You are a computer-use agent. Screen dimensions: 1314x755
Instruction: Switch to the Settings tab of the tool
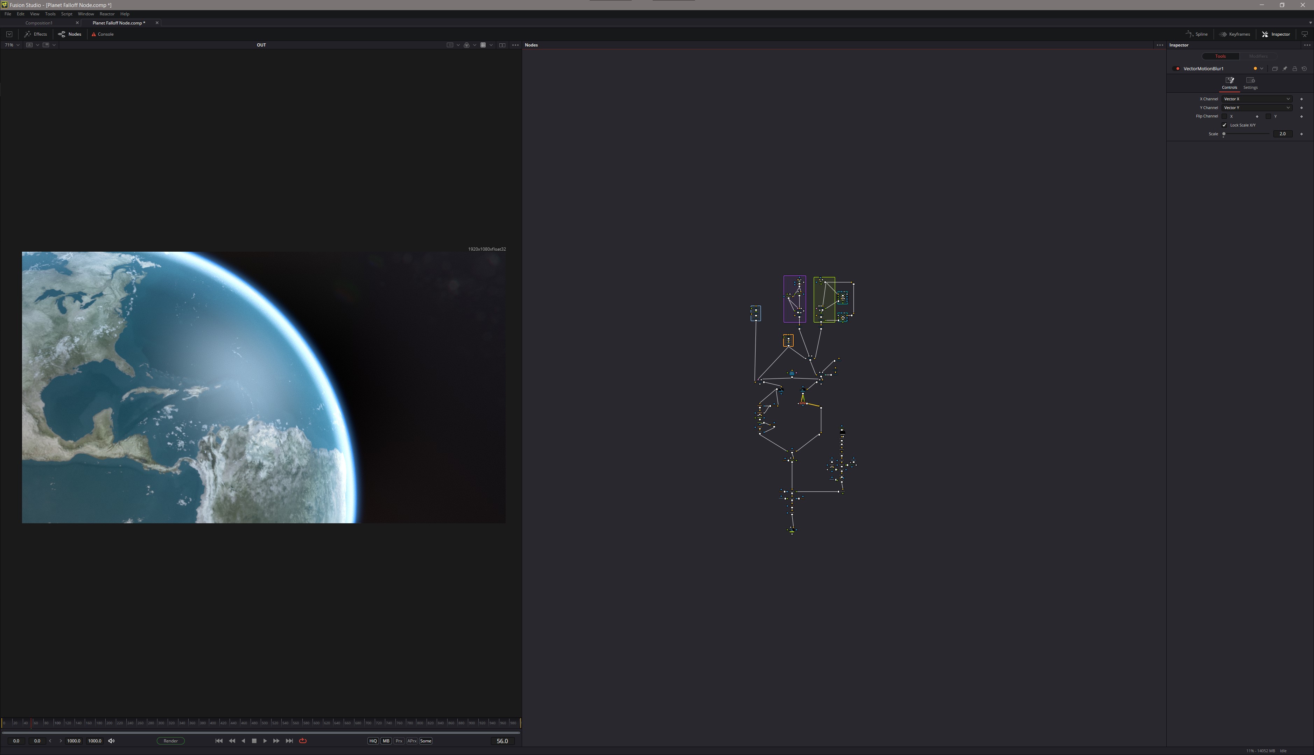1251,83
